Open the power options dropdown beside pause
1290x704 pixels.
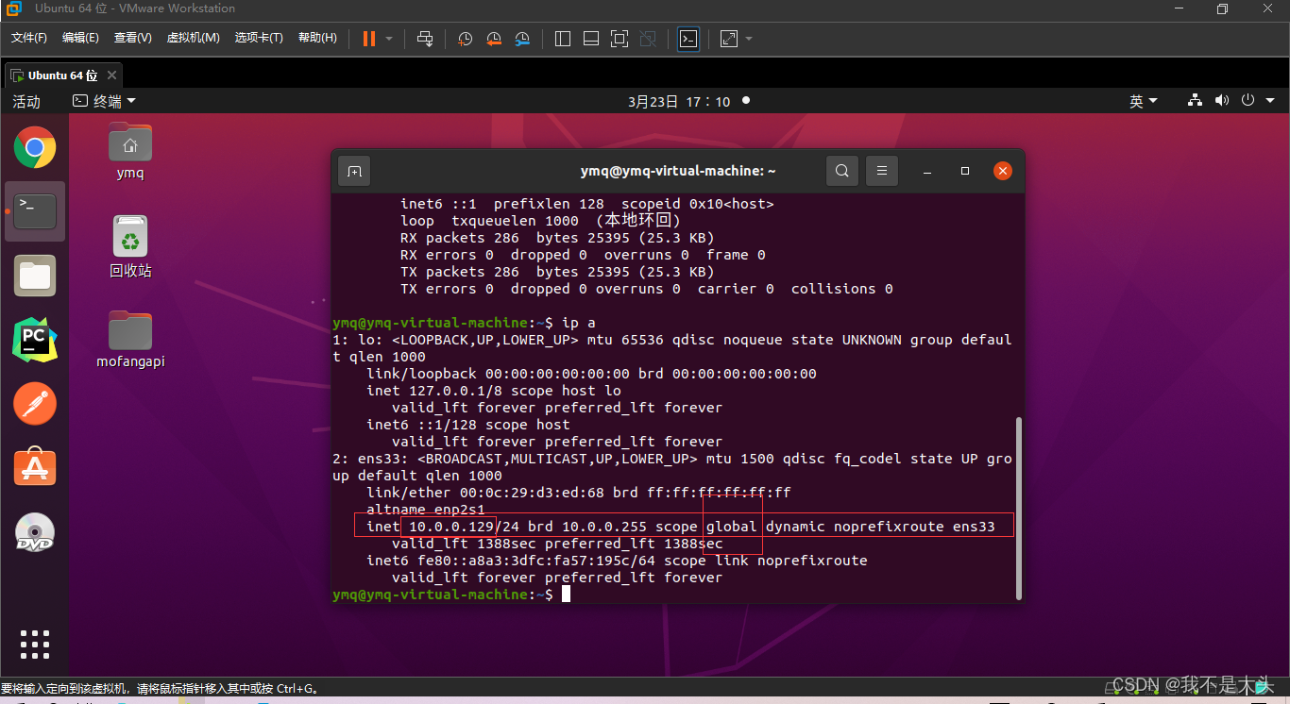[x=389, y=39]
